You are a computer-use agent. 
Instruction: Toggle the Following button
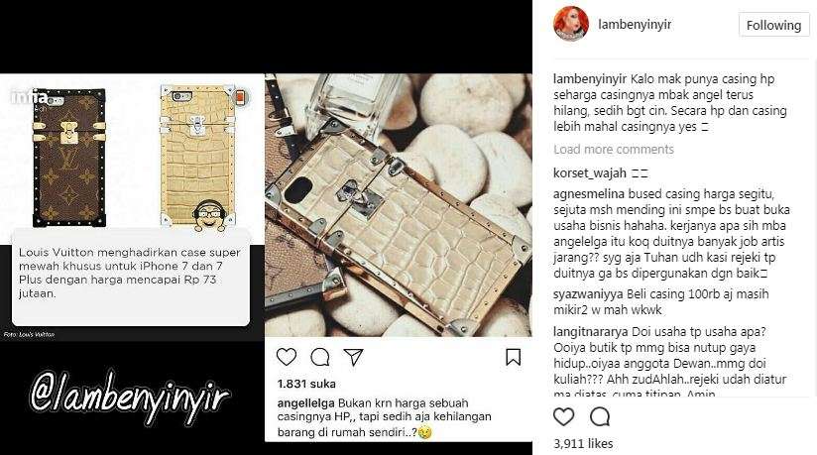[773, 25]
